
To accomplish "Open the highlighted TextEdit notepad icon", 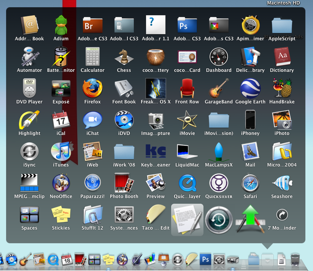I will click(x=187, y=220).
